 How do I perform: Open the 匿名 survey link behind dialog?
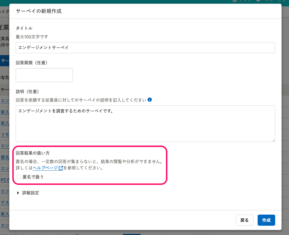click(5, 157)
